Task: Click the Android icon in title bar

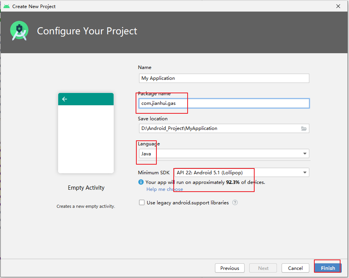Action: 6,6
